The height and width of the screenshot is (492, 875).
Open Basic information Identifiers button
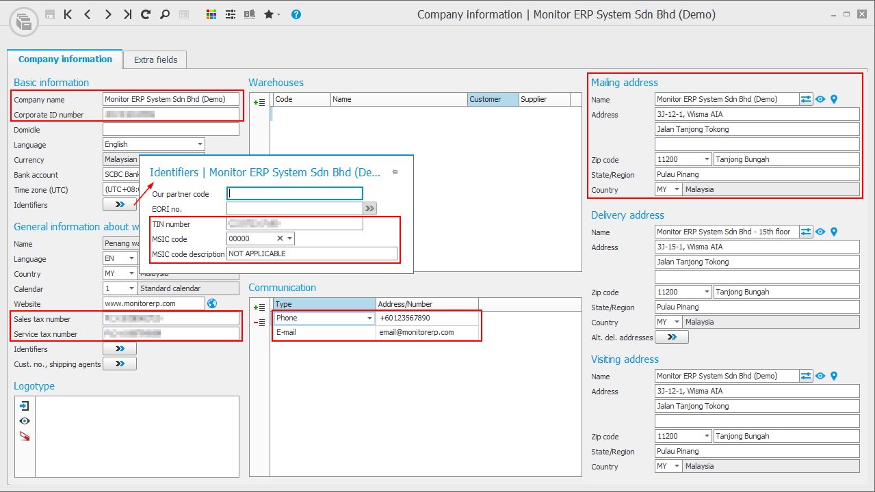click(120, 204)
